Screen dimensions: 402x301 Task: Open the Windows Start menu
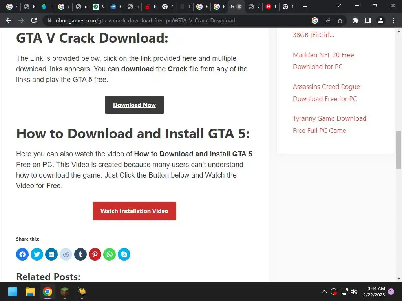[13, 292]
